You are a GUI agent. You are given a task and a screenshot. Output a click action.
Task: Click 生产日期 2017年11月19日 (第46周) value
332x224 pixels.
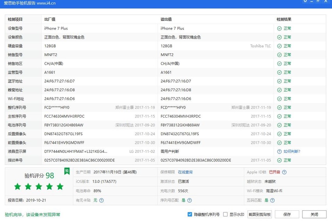[x=115, y=172]
